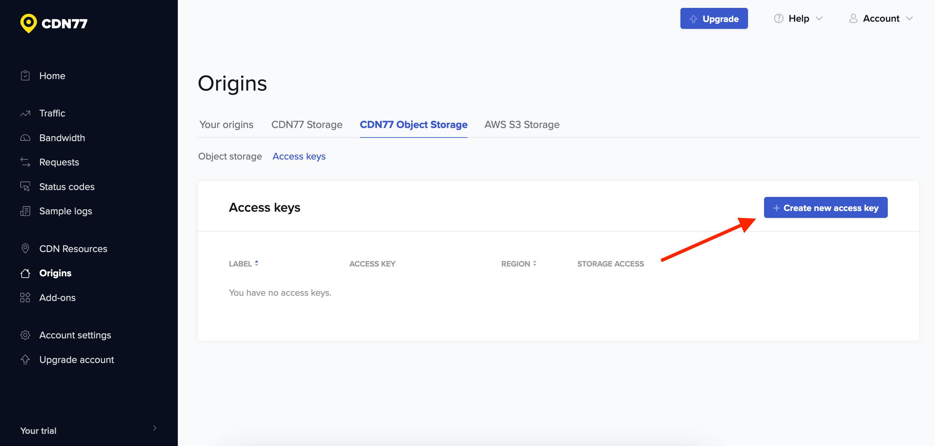
Task: Open Status codes in sidebar
Action: pos(67,187)
